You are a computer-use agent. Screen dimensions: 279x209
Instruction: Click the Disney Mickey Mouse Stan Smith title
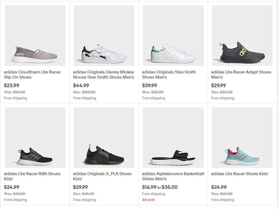[x=103, y=75]
